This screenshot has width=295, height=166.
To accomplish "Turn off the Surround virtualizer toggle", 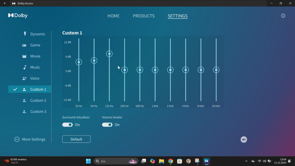I will 67,125.
